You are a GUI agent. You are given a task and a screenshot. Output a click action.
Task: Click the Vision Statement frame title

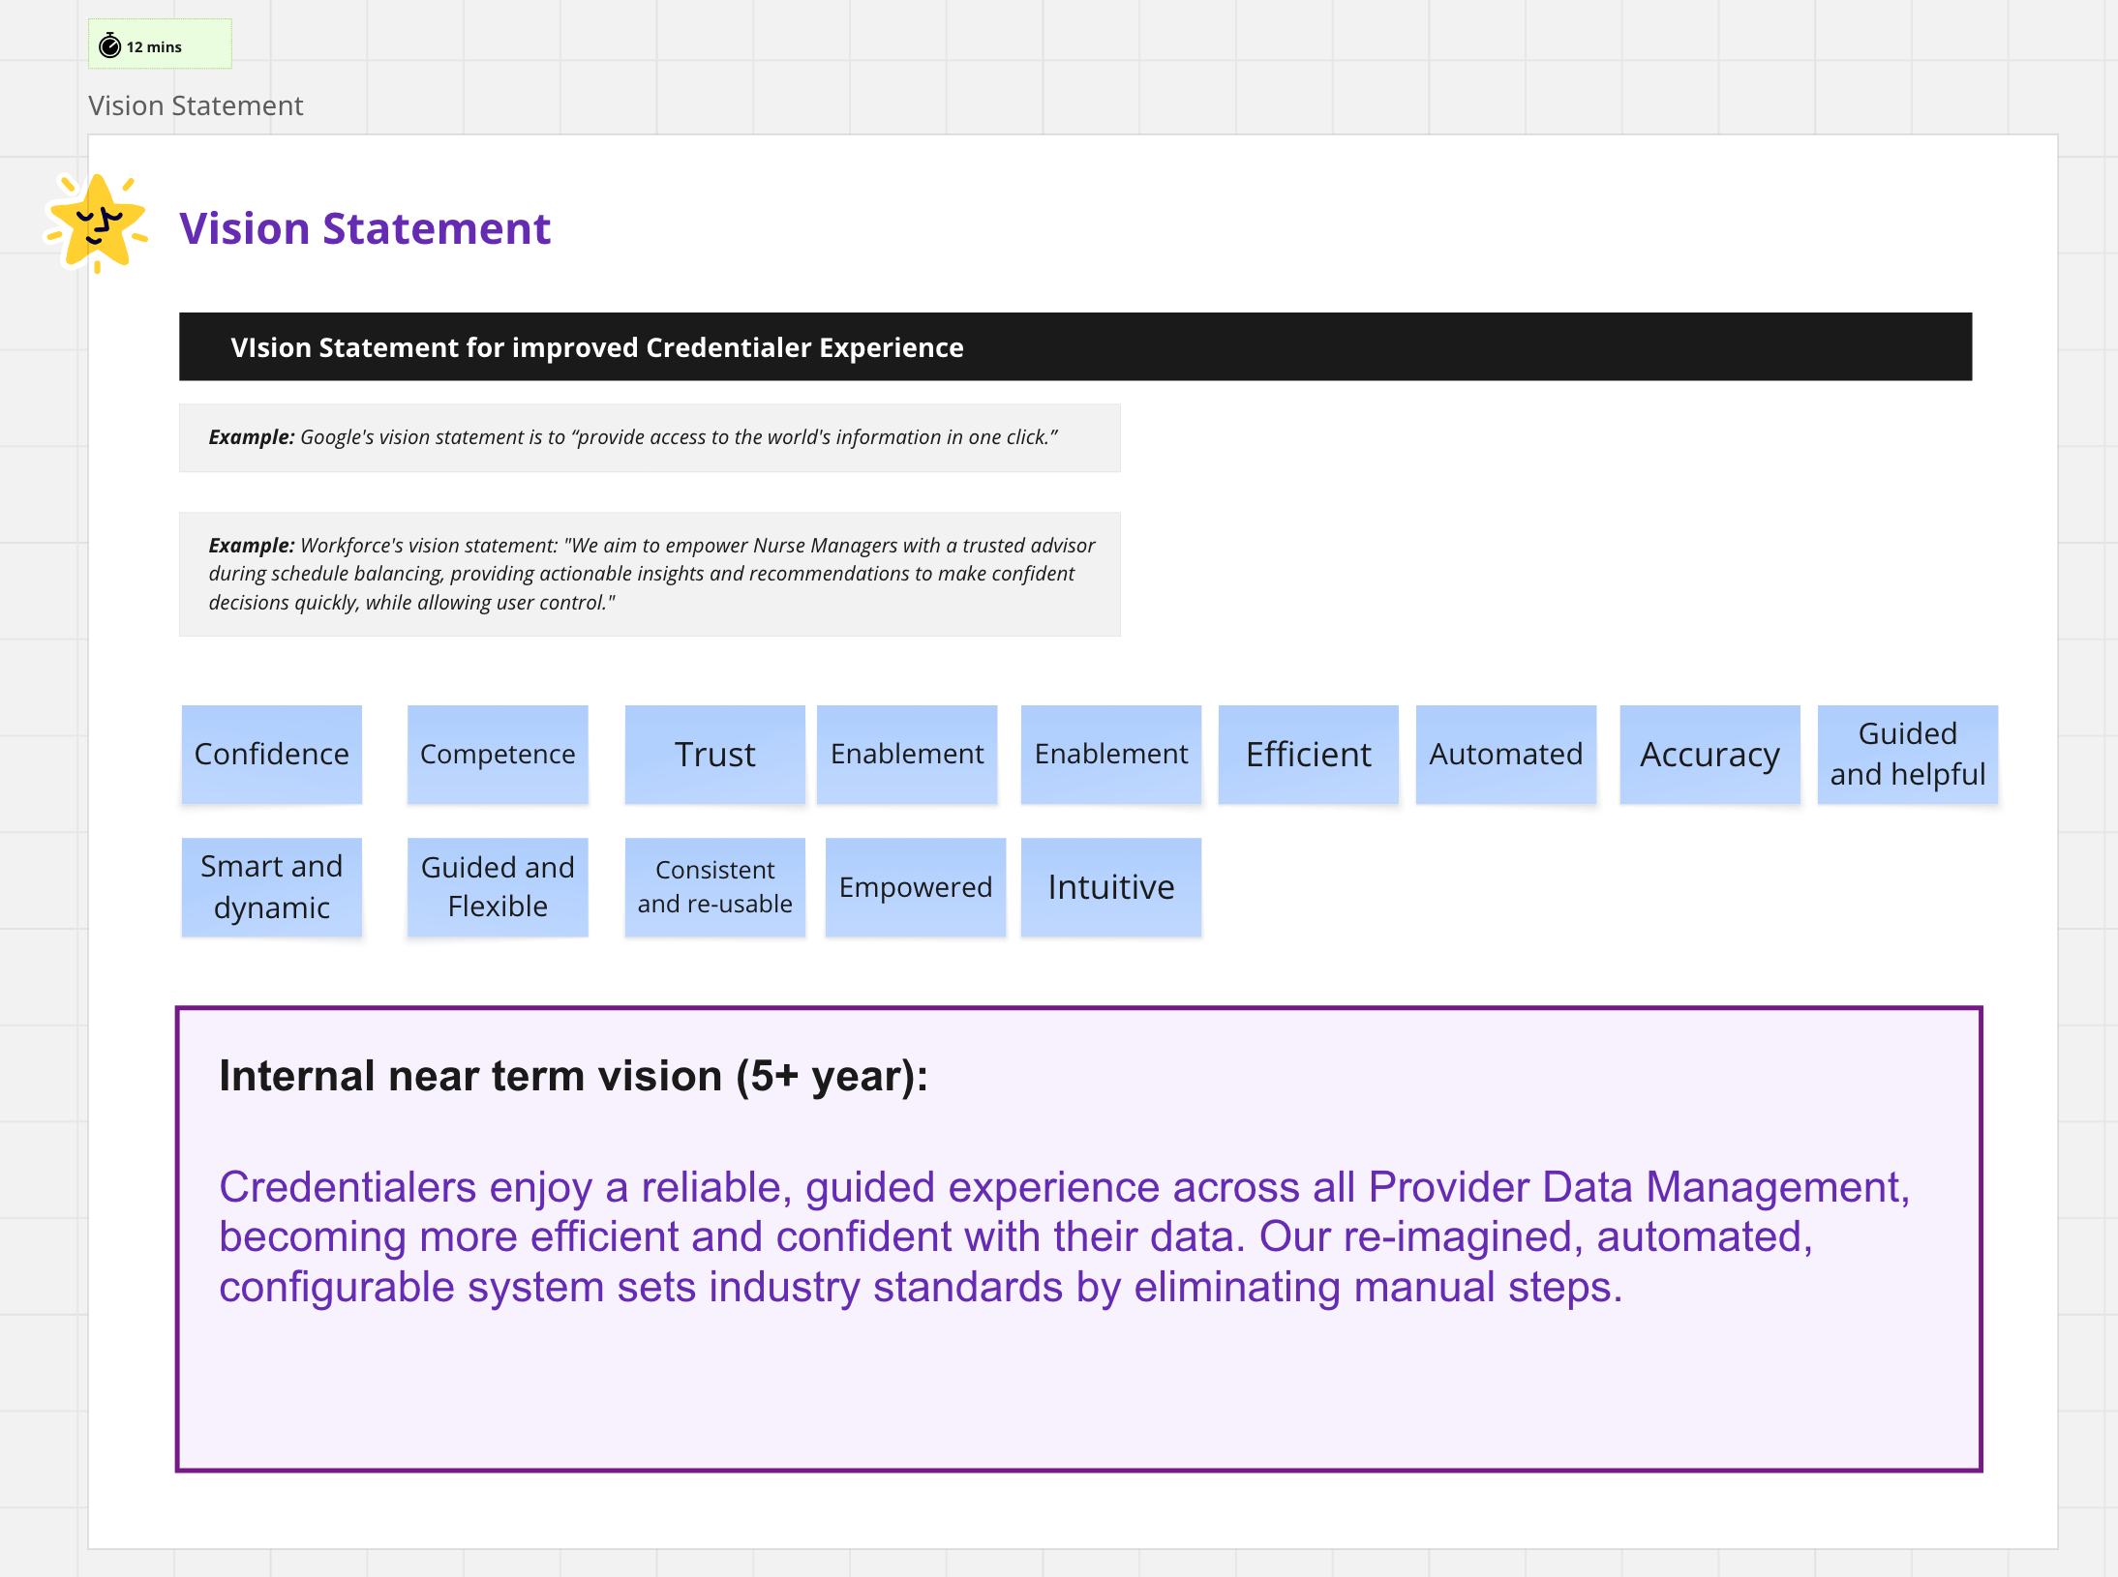coord(196,105)
